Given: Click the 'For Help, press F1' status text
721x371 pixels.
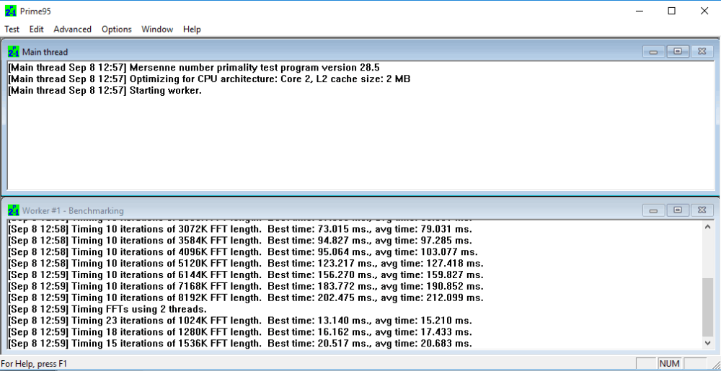Looking at the screenshot, I should (34, 364).
